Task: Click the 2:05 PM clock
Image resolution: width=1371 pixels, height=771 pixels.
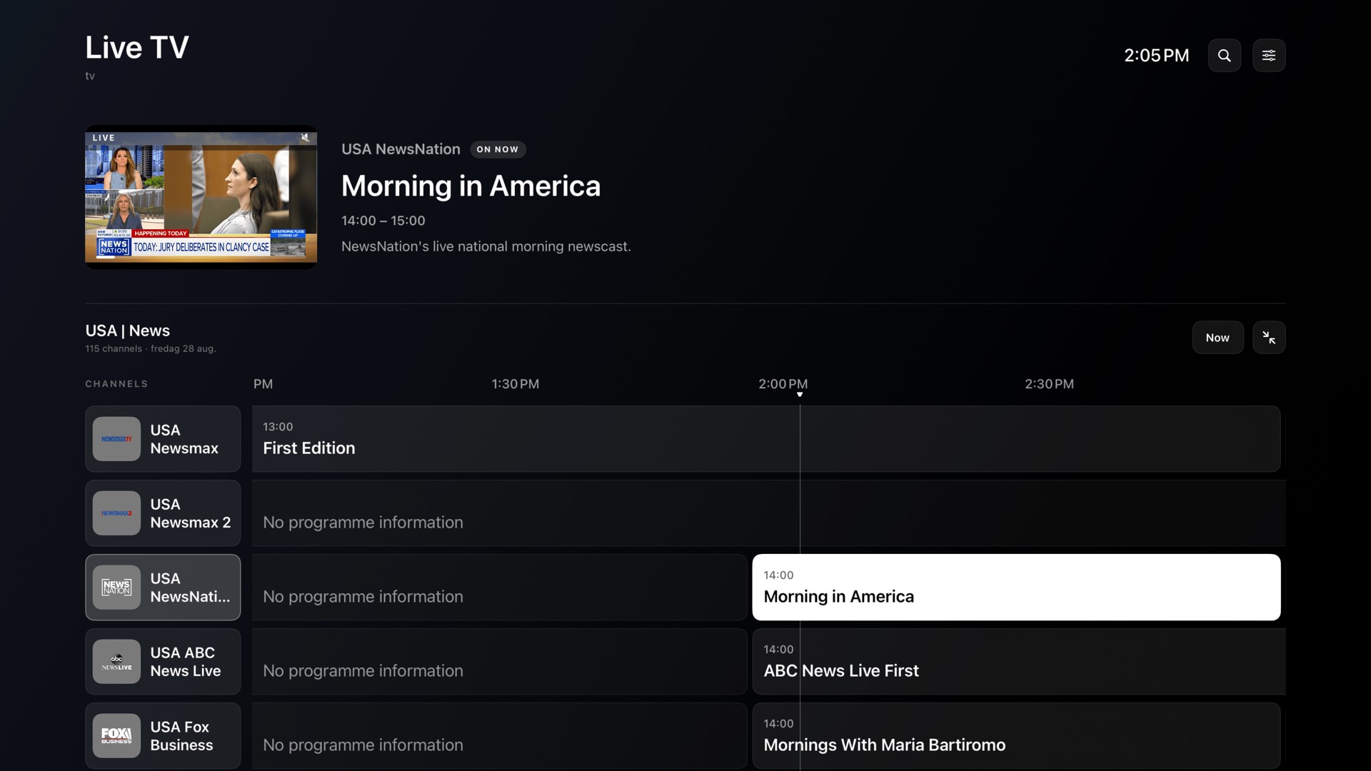Action: (x=1156, y=55)
